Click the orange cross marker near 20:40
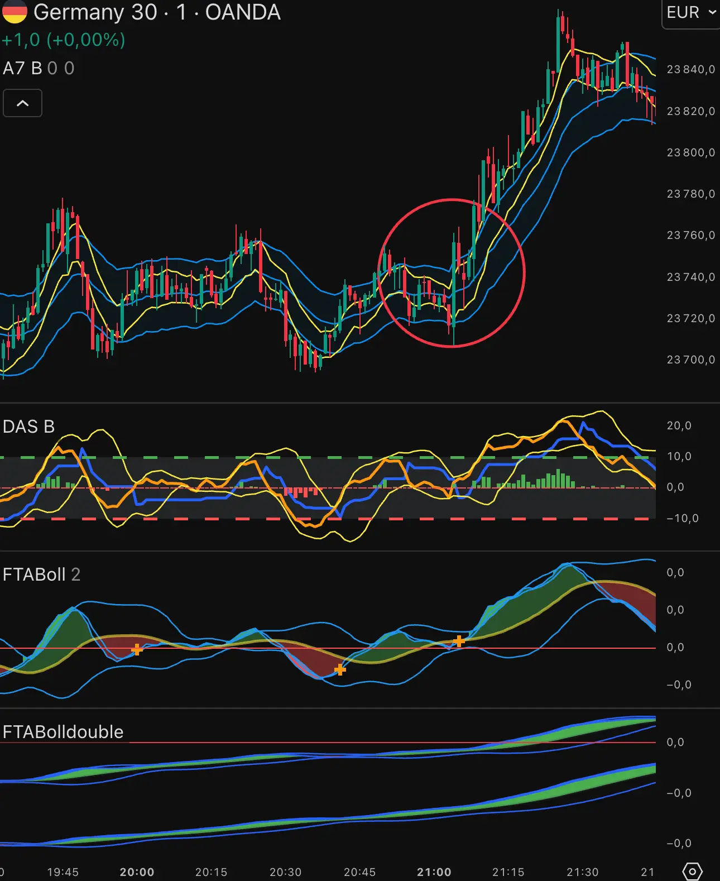The image size is (720, 881). [x=340, y=669]
